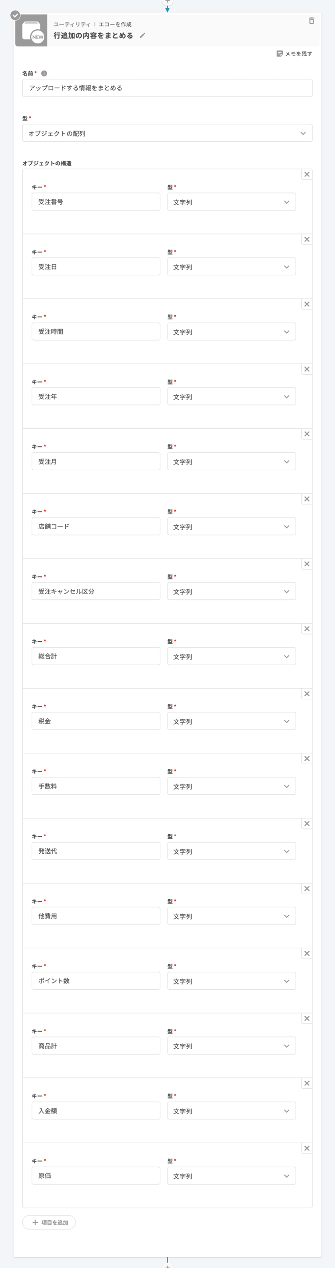Remove the 受注番号 item with its X
The image size is (335, 1268).
pos(307,174)
